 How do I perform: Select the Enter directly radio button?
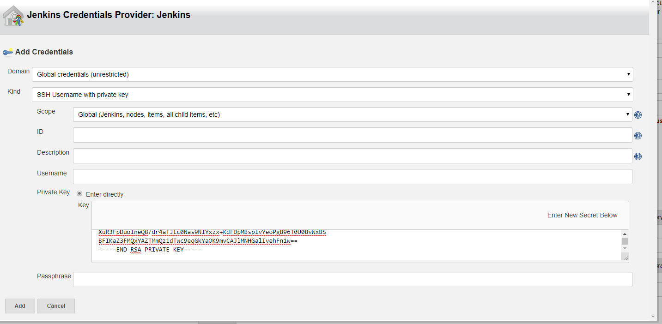[x=79, y=194]
